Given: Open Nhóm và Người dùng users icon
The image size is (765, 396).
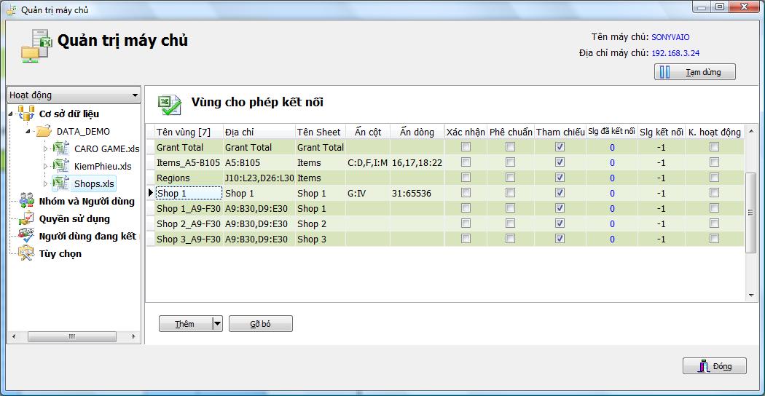Looking at the screenshot, I should point(27,201).
